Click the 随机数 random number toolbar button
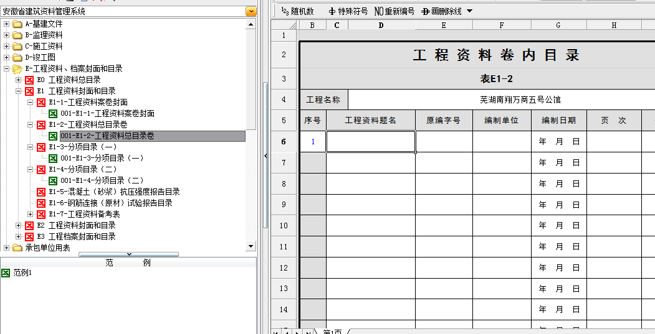This screenshot has height=334, width=655. [x=297, y=11]
